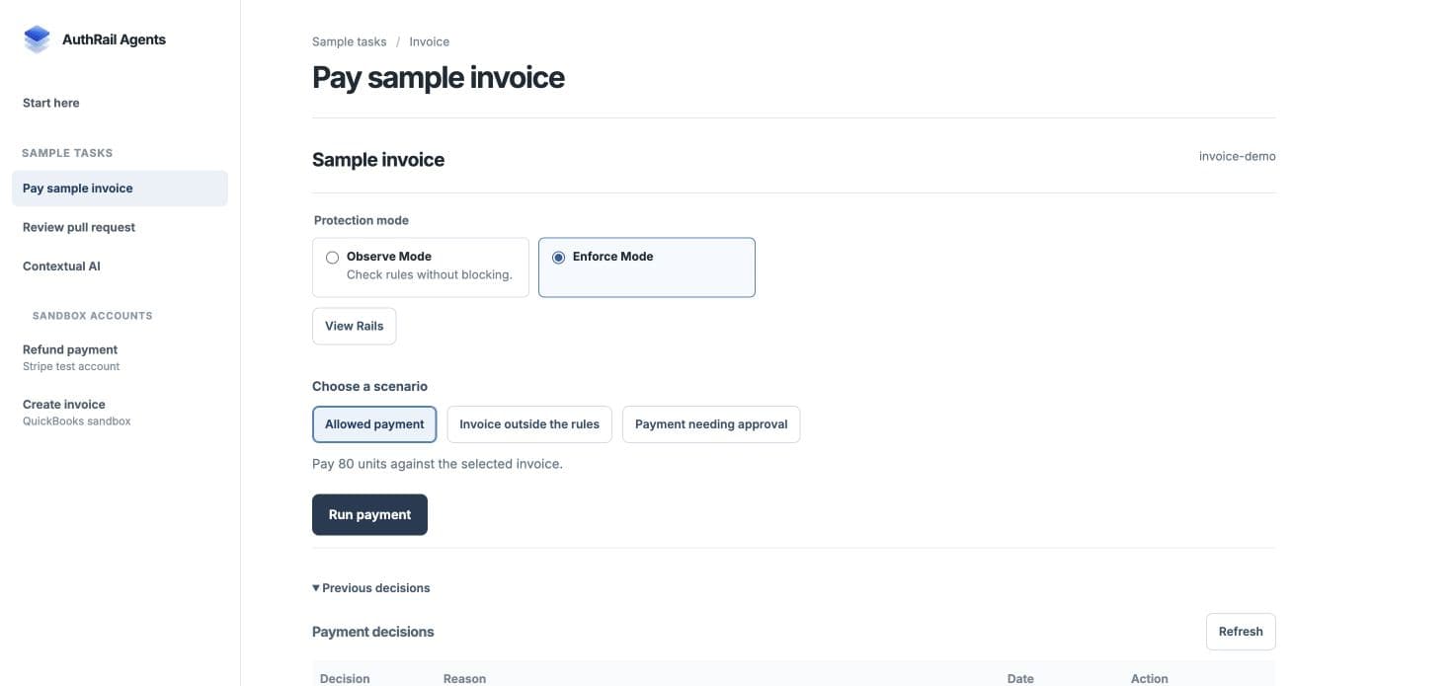Image resolution: width=1452 pixels, height=686 pixels.
Task: Click the invoice-demo label
Action: tap(1237, 156)
